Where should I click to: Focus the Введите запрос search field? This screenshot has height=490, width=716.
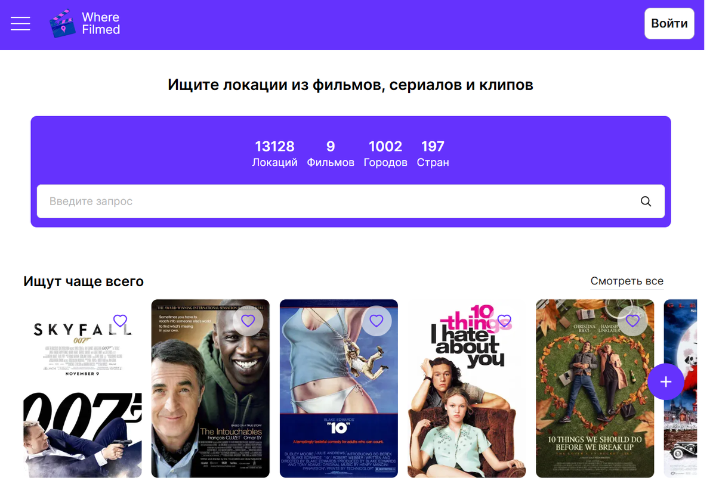coord(351,201)
